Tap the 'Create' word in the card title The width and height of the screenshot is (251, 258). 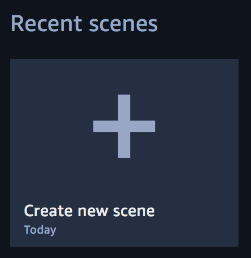48,211
